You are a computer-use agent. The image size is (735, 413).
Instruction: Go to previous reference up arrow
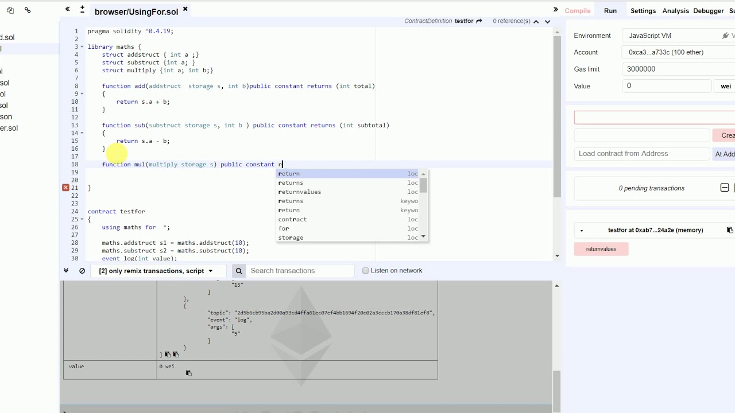point(536,21)
